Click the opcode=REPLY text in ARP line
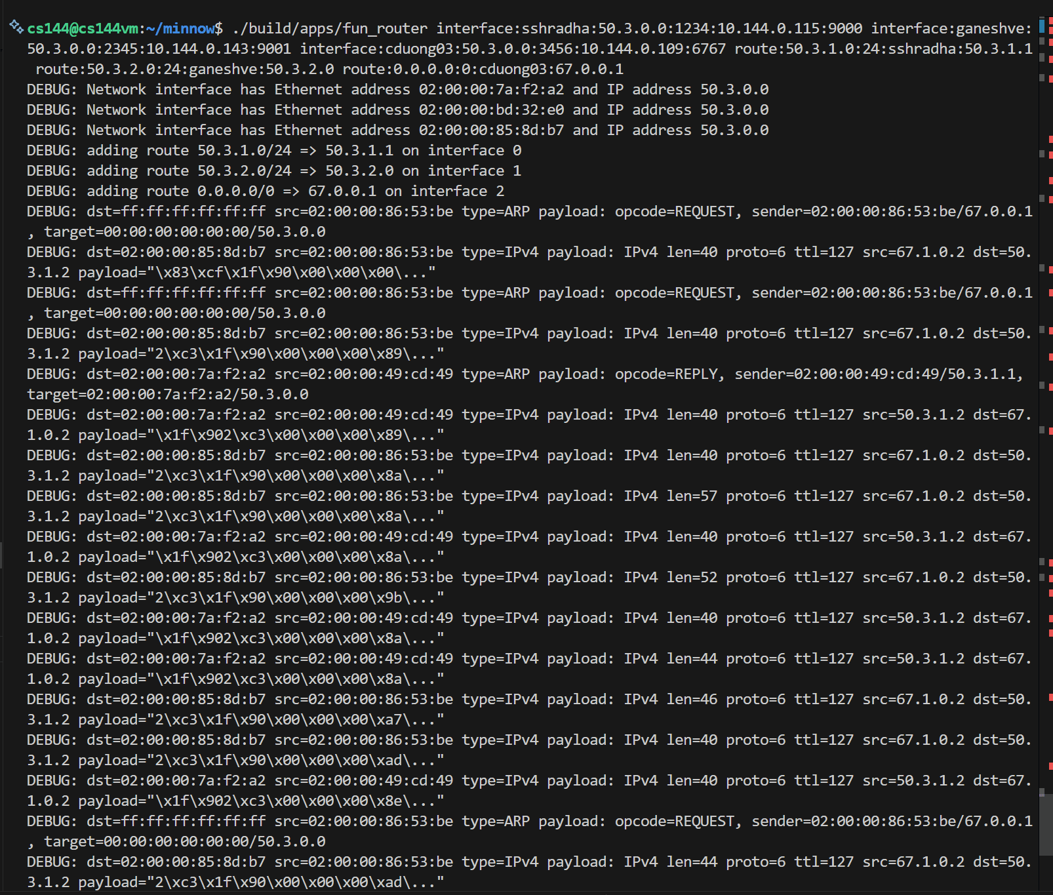Image resolution: width=1053 pixels, height=895 pixels. pyautogui.click(x=666, y=374)
